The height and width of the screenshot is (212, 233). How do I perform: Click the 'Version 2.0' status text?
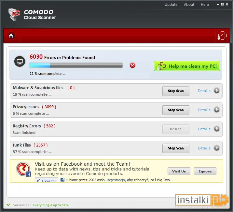(x=22, y=205)
